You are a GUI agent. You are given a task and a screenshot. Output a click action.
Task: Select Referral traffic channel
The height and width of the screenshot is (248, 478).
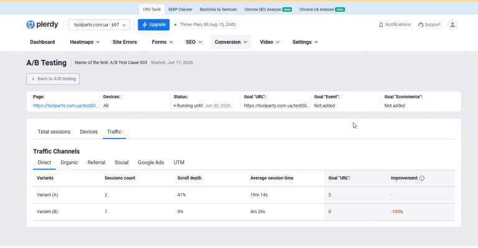click(96, 162)
